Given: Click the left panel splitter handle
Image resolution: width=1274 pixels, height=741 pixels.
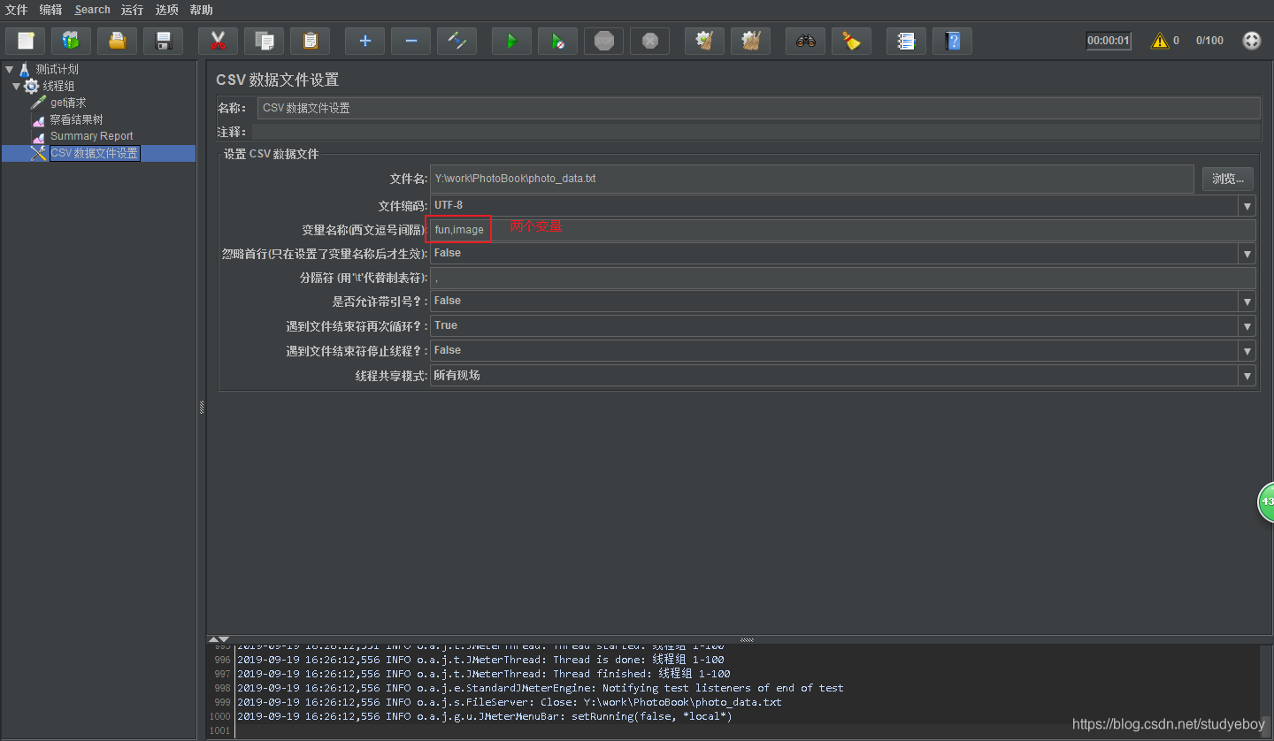Looking at the screenshot, I should 202,407.
